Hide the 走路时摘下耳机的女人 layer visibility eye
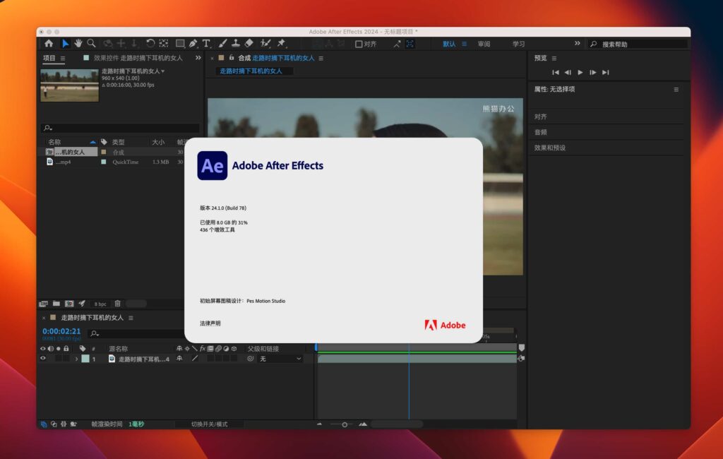 42,358
